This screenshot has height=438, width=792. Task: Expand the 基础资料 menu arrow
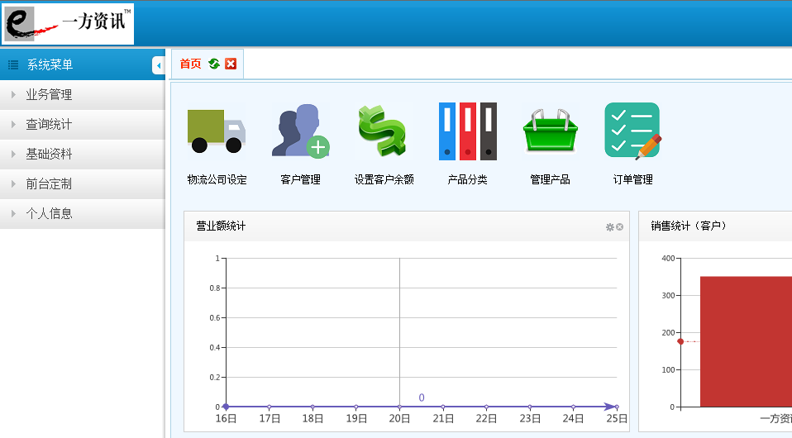click(x=13, y=154)
